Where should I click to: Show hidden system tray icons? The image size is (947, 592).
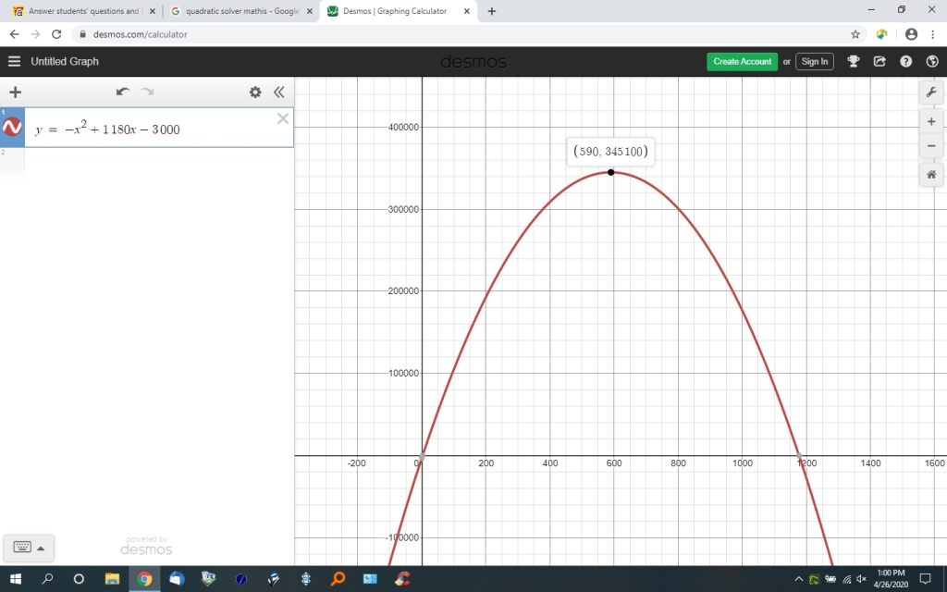[798, 579]
